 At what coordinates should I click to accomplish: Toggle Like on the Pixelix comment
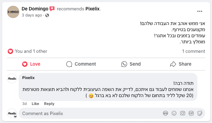tap(35, 103)
